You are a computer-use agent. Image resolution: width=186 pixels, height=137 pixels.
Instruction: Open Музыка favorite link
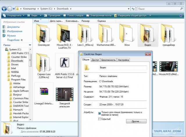click(x=11, y=36)
